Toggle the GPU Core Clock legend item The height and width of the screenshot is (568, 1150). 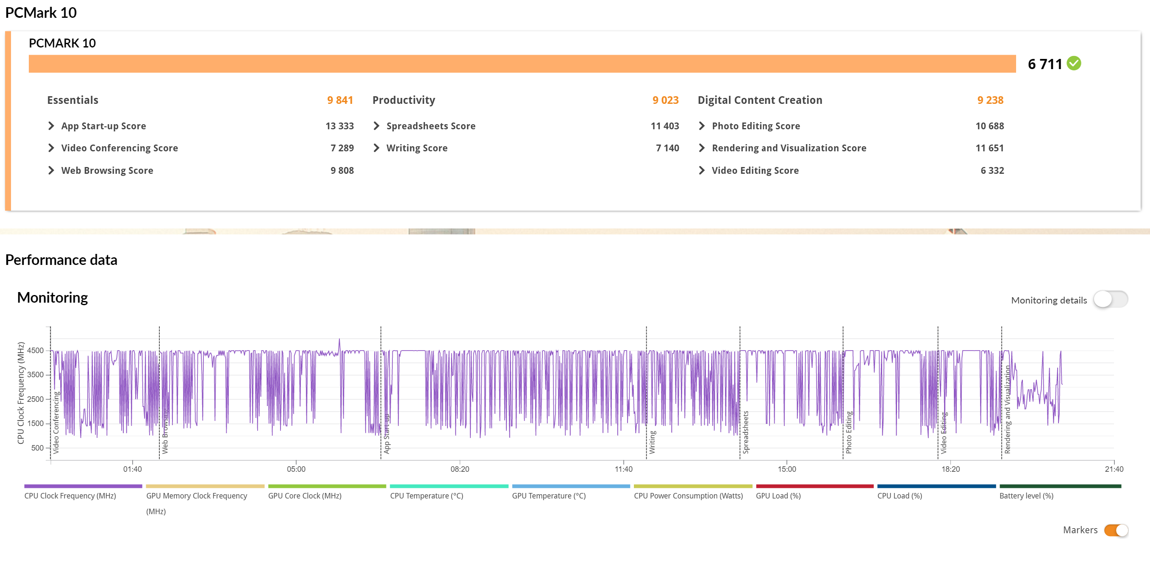pos(305,496)
